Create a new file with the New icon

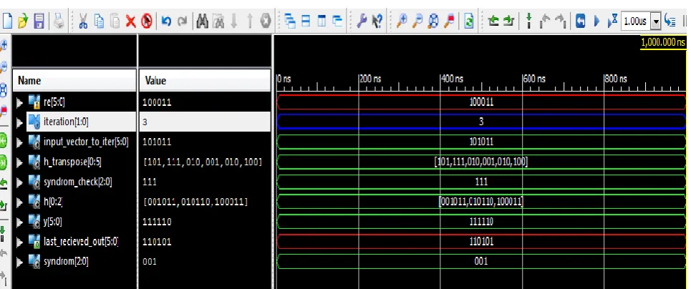coord(7,20)
